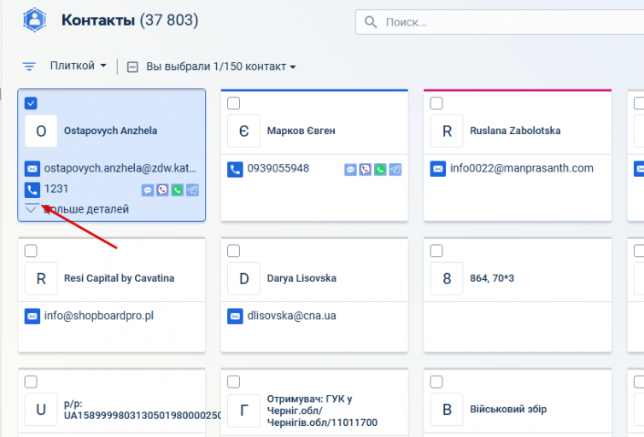Click avatar D of Darya Lisovska
The width and height of the screenshot is (644, 437).
pos(244,278)
